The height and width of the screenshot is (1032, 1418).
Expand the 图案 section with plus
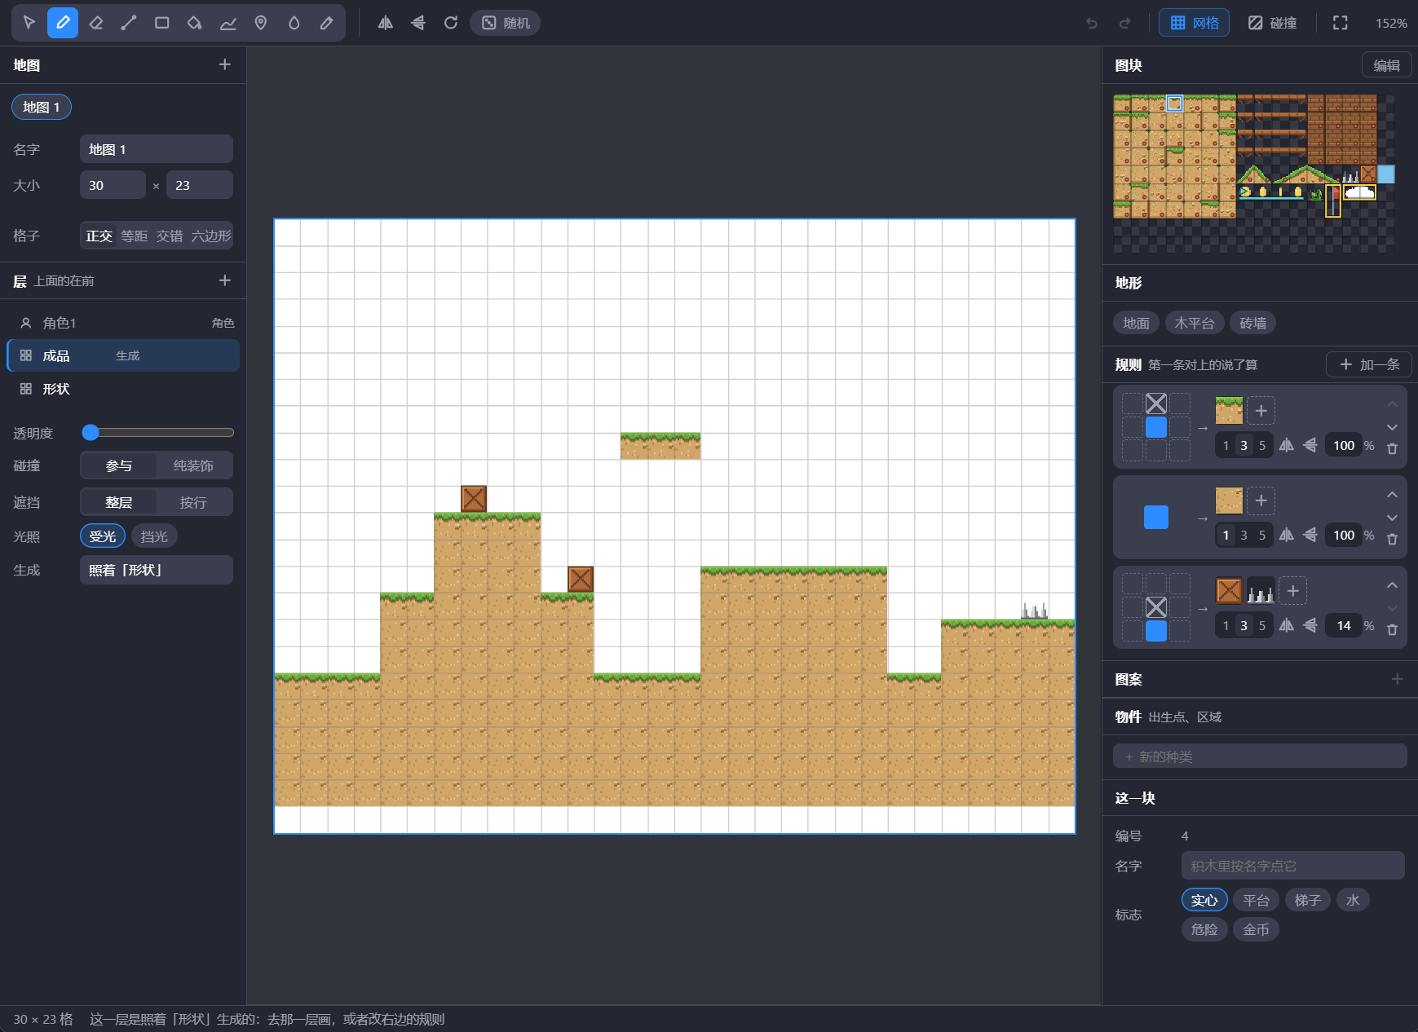tap(1397, 679)
